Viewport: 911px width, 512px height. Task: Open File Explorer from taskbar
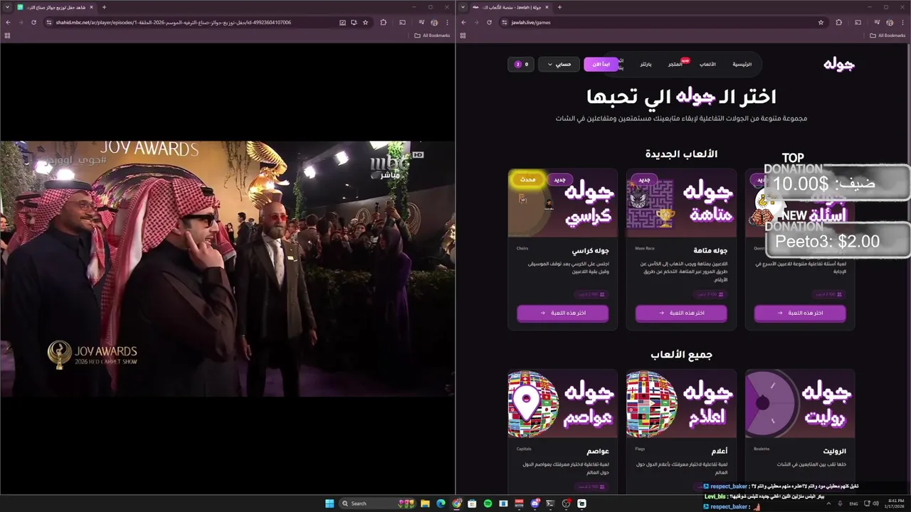(x=425, y=503)
